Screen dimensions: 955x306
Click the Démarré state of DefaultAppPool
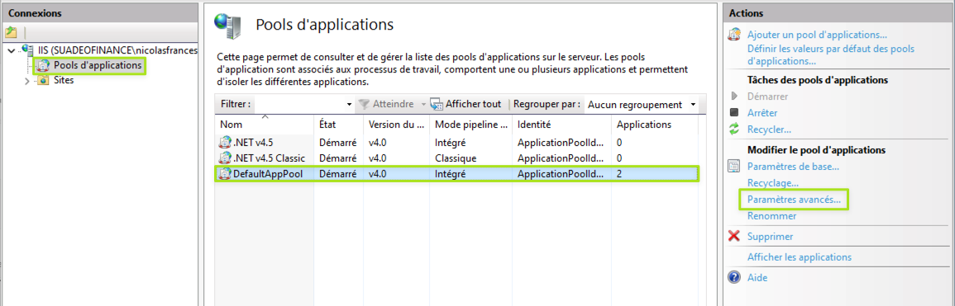coord(338,174)
